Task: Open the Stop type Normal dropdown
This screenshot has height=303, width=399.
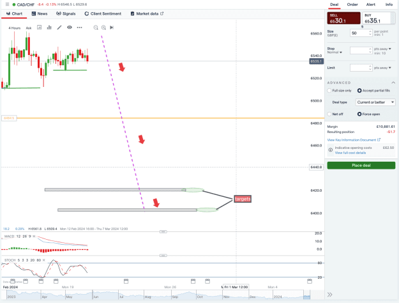Action: point(335,52)
